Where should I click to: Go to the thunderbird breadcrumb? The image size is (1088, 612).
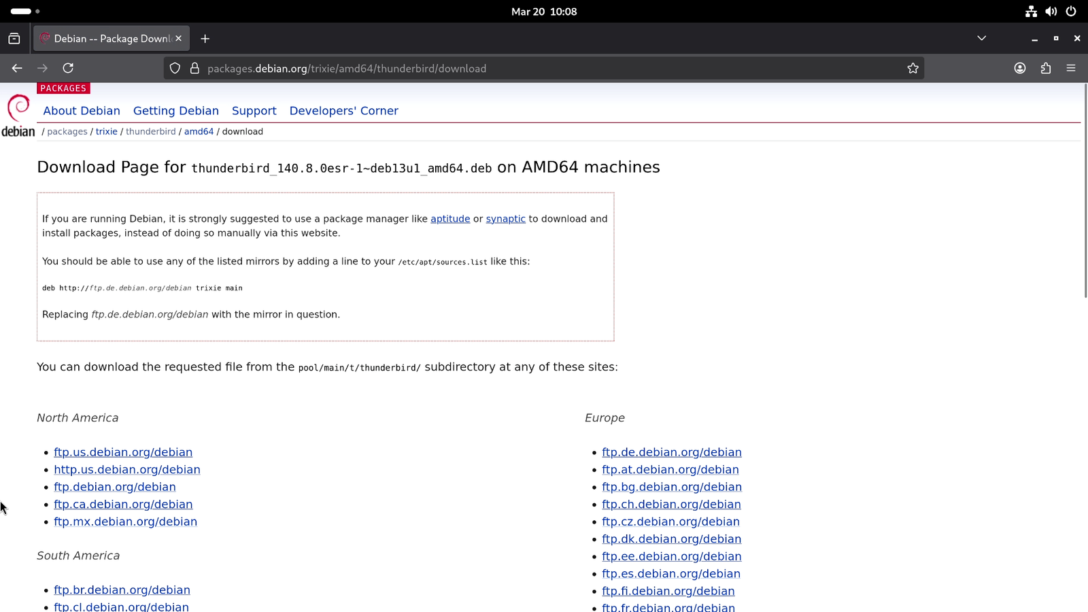tap(151, 132)
